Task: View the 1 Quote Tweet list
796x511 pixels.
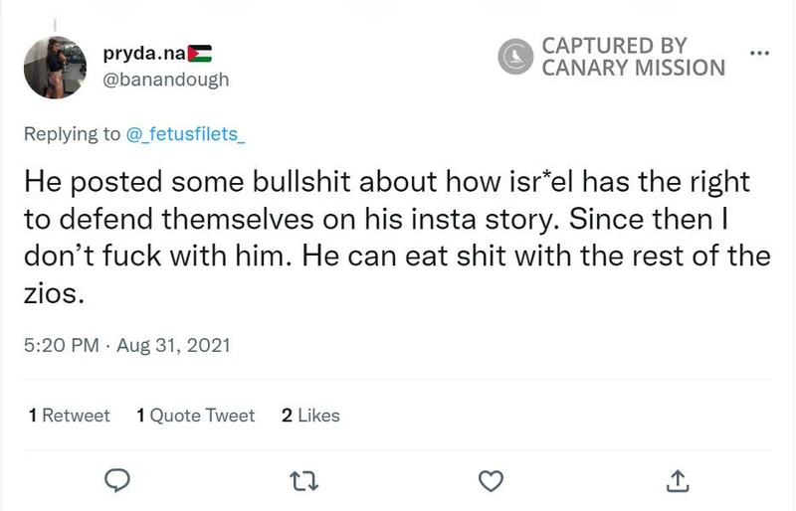Action: click(196, 416)
